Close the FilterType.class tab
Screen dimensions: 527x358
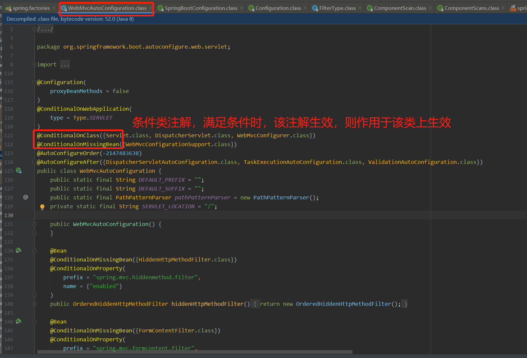coord(360,8)
